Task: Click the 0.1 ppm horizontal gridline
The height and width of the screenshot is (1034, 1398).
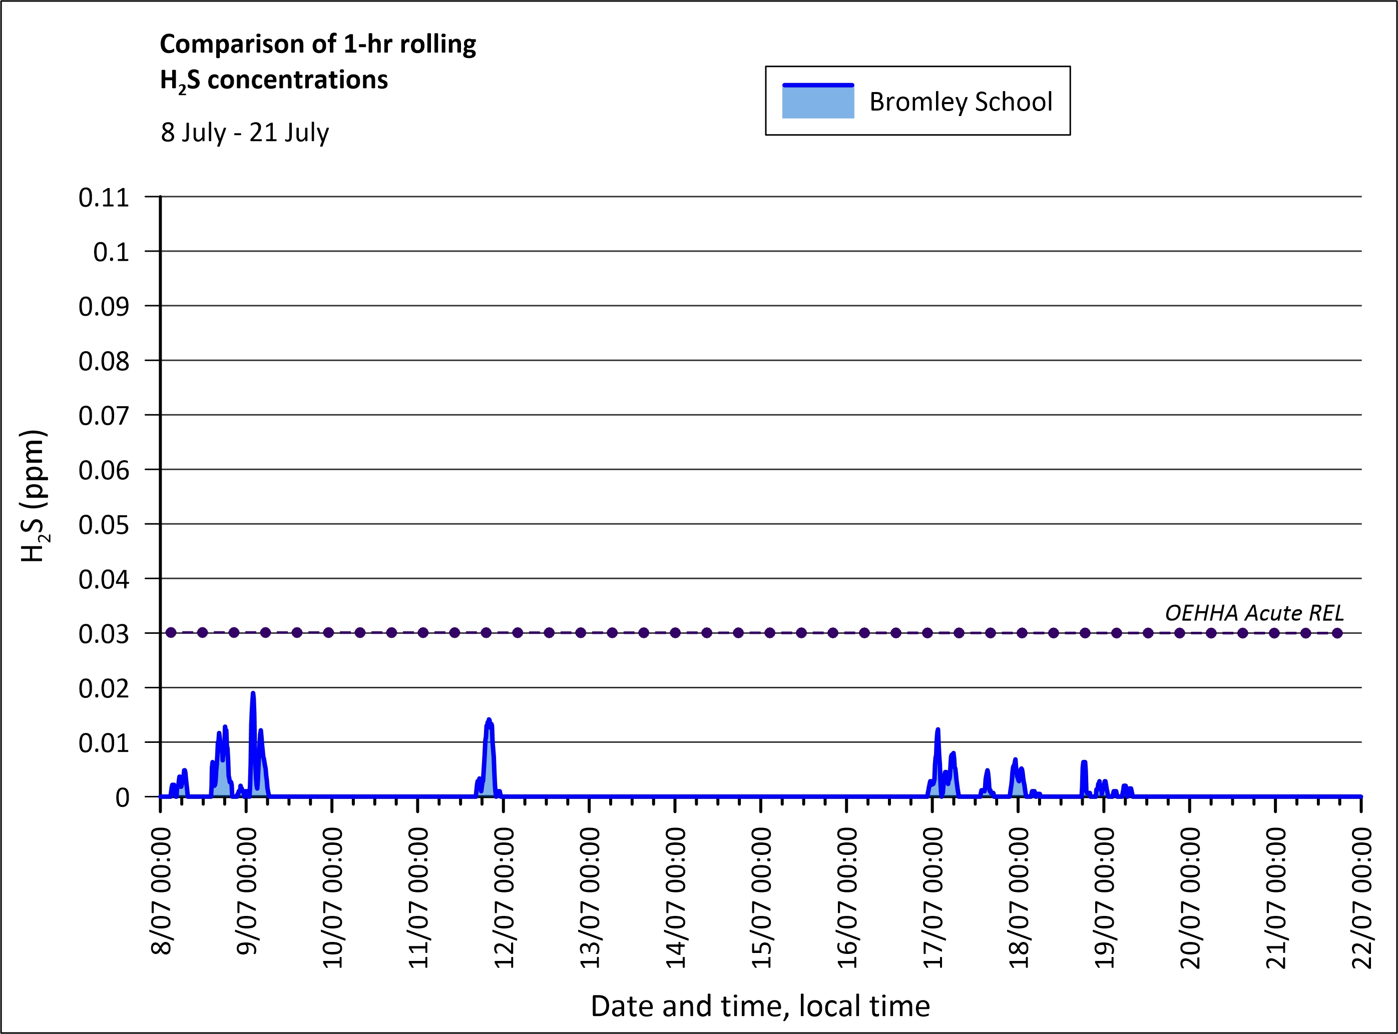Action: [x=752, y=251]
